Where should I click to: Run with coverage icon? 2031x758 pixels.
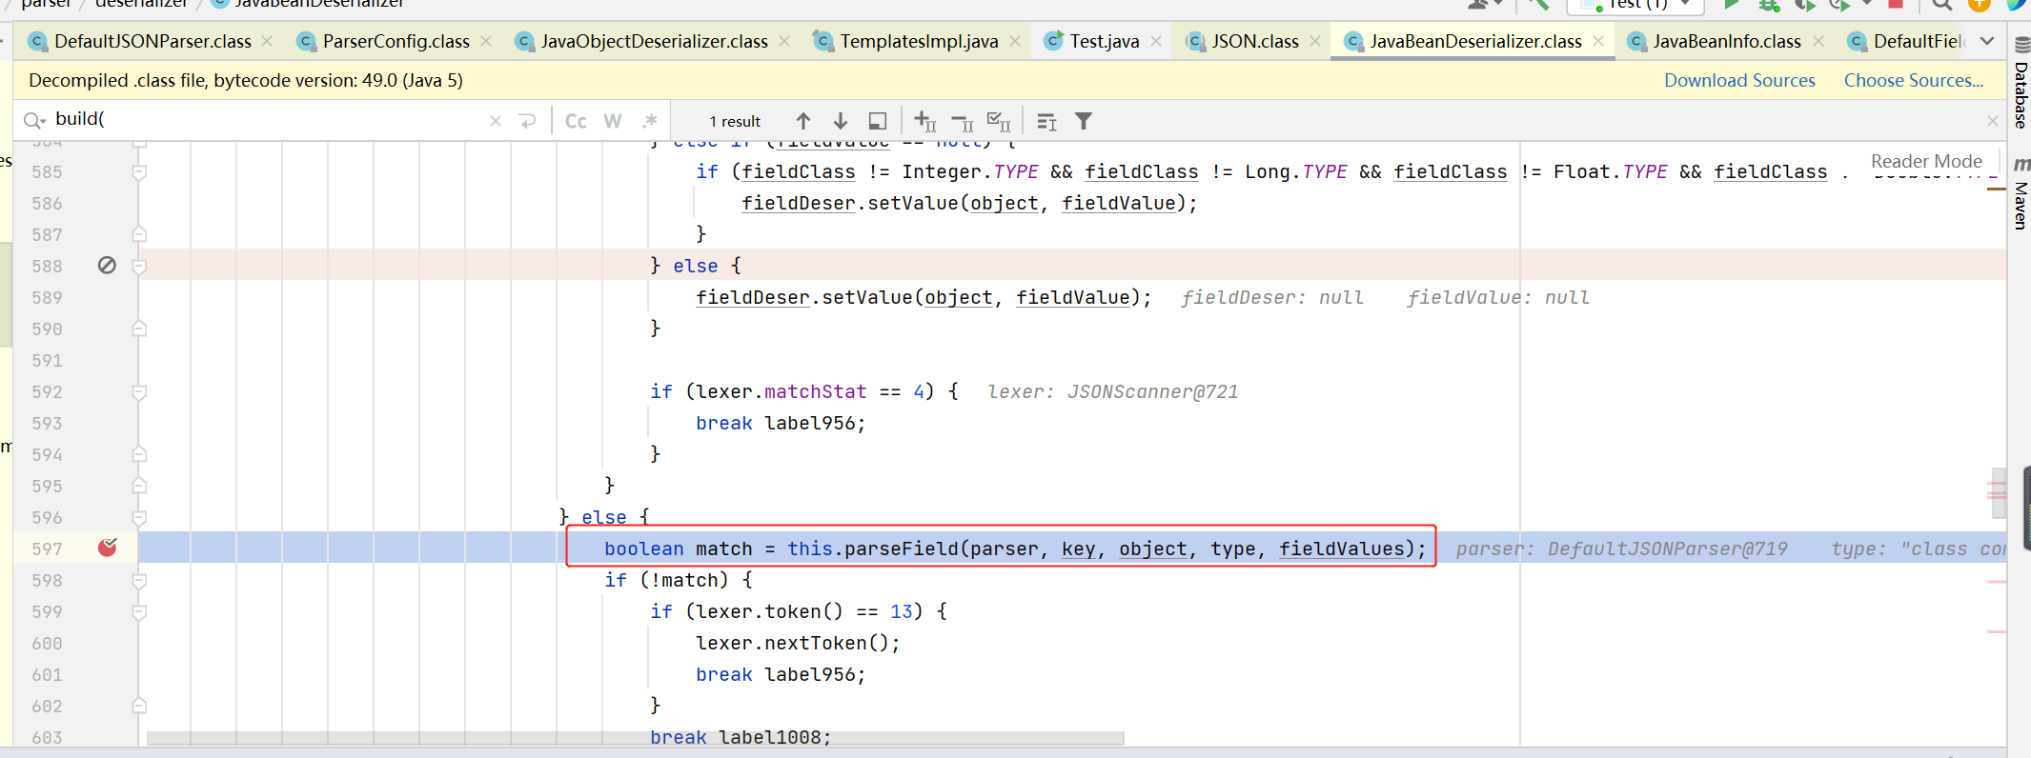pos(1805,5)
